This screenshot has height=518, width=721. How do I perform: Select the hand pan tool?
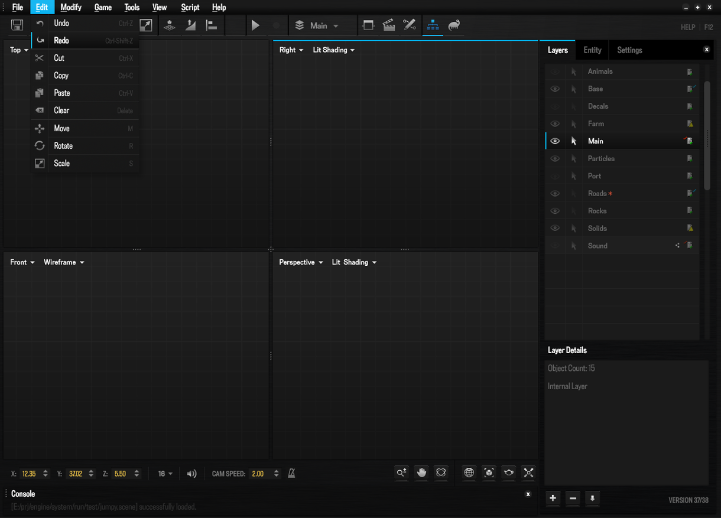(421, 473)
